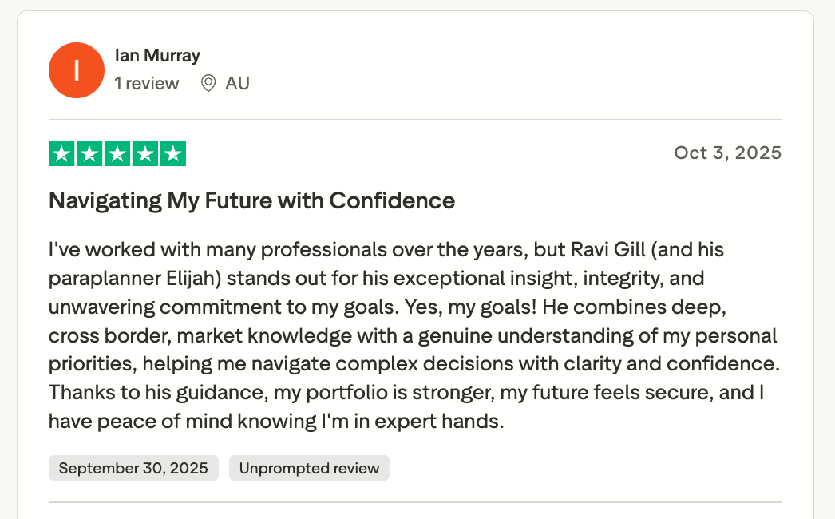Click the fourth green rating star
Viewport: 835px width, 519px height.
(x=145, y=153)
